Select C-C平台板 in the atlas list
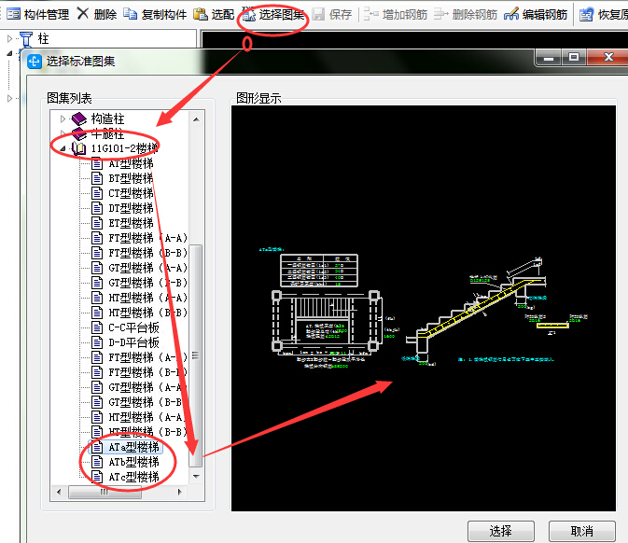Viewport: 628px width, 543px height. [x=133, y=327]
